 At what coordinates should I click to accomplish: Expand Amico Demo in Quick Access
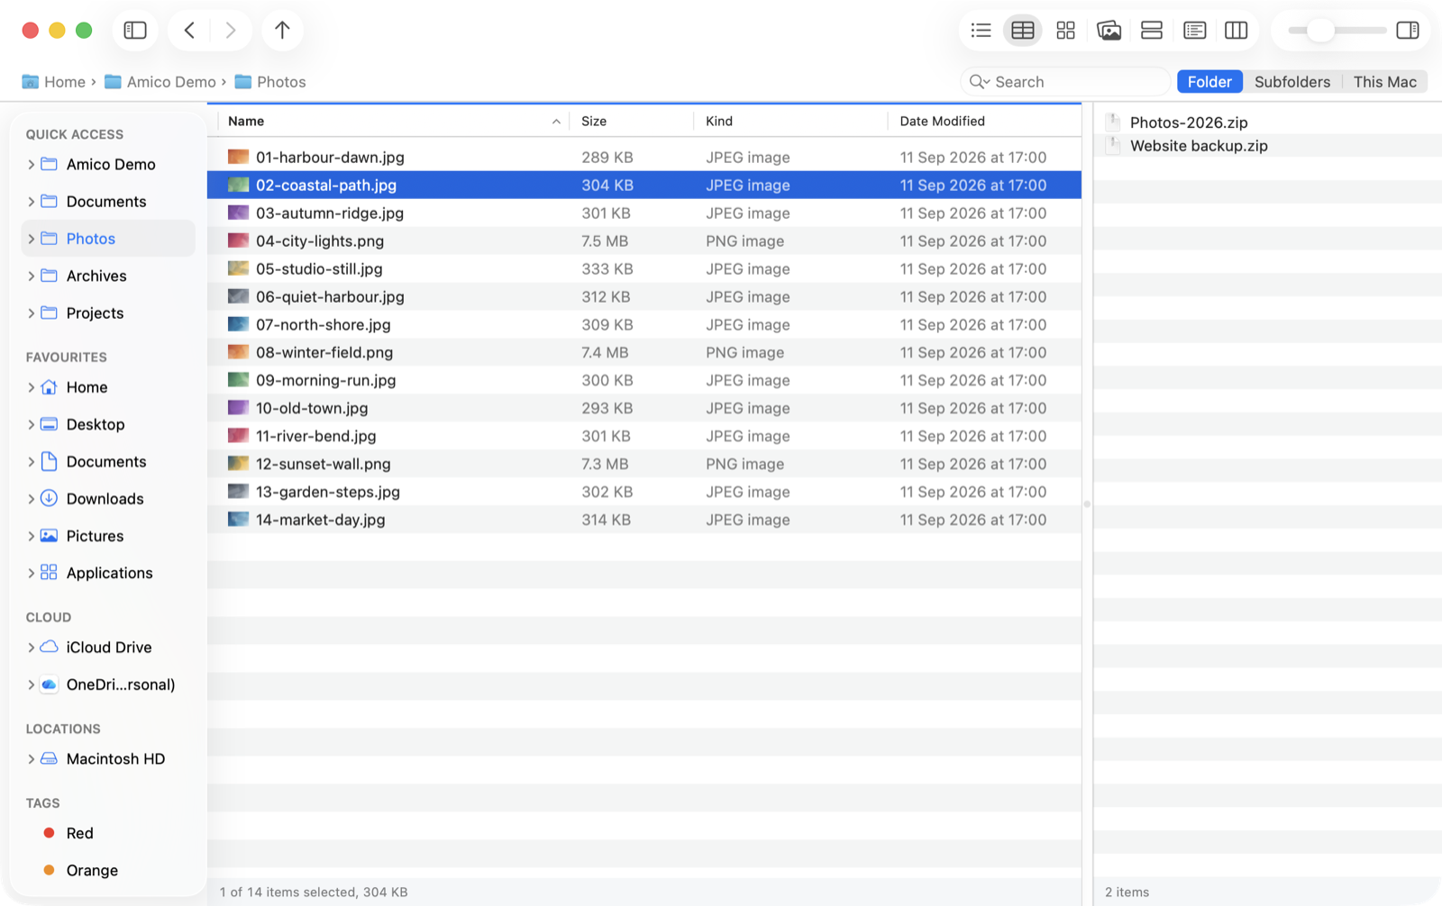point(32,165)
